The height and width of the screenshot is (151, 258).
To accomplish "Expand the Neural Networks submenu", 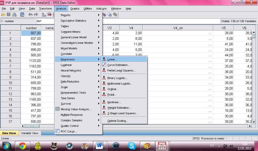I will pyautogui.click(x=78, y=70).
